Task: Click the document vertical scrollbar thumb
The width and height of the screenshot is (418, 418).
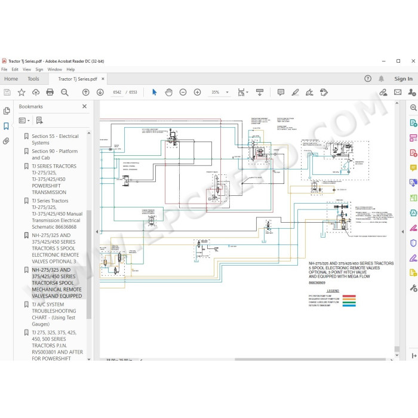Action: [x=397, y=349]
